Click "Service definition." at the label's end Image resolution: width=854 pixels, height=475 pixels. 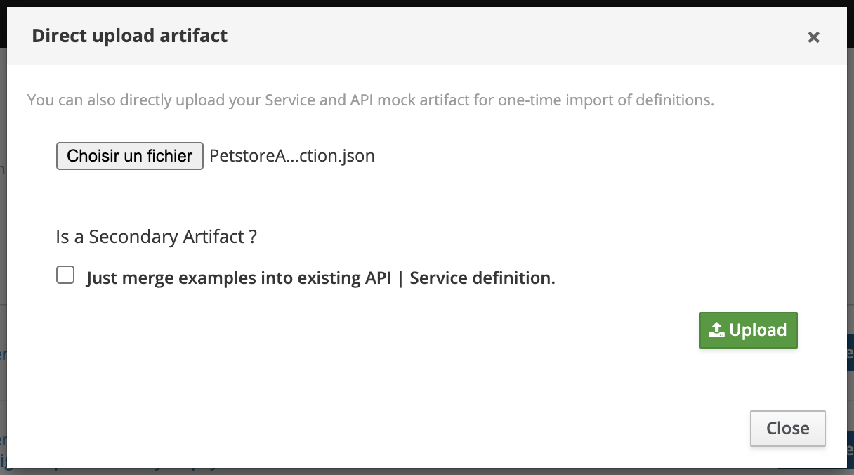(482, 278)
